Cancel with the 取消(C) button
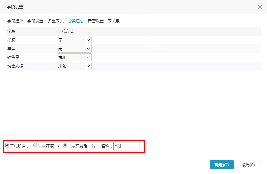 (x=248, y=165)
